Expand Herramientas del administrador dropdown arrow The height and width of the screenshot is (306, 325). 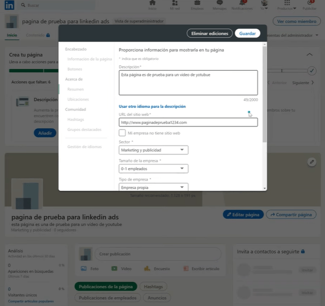click(317, 35)
